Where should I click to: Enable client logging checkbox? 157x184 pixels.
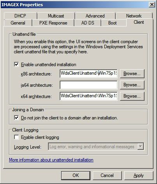[16, 137]
